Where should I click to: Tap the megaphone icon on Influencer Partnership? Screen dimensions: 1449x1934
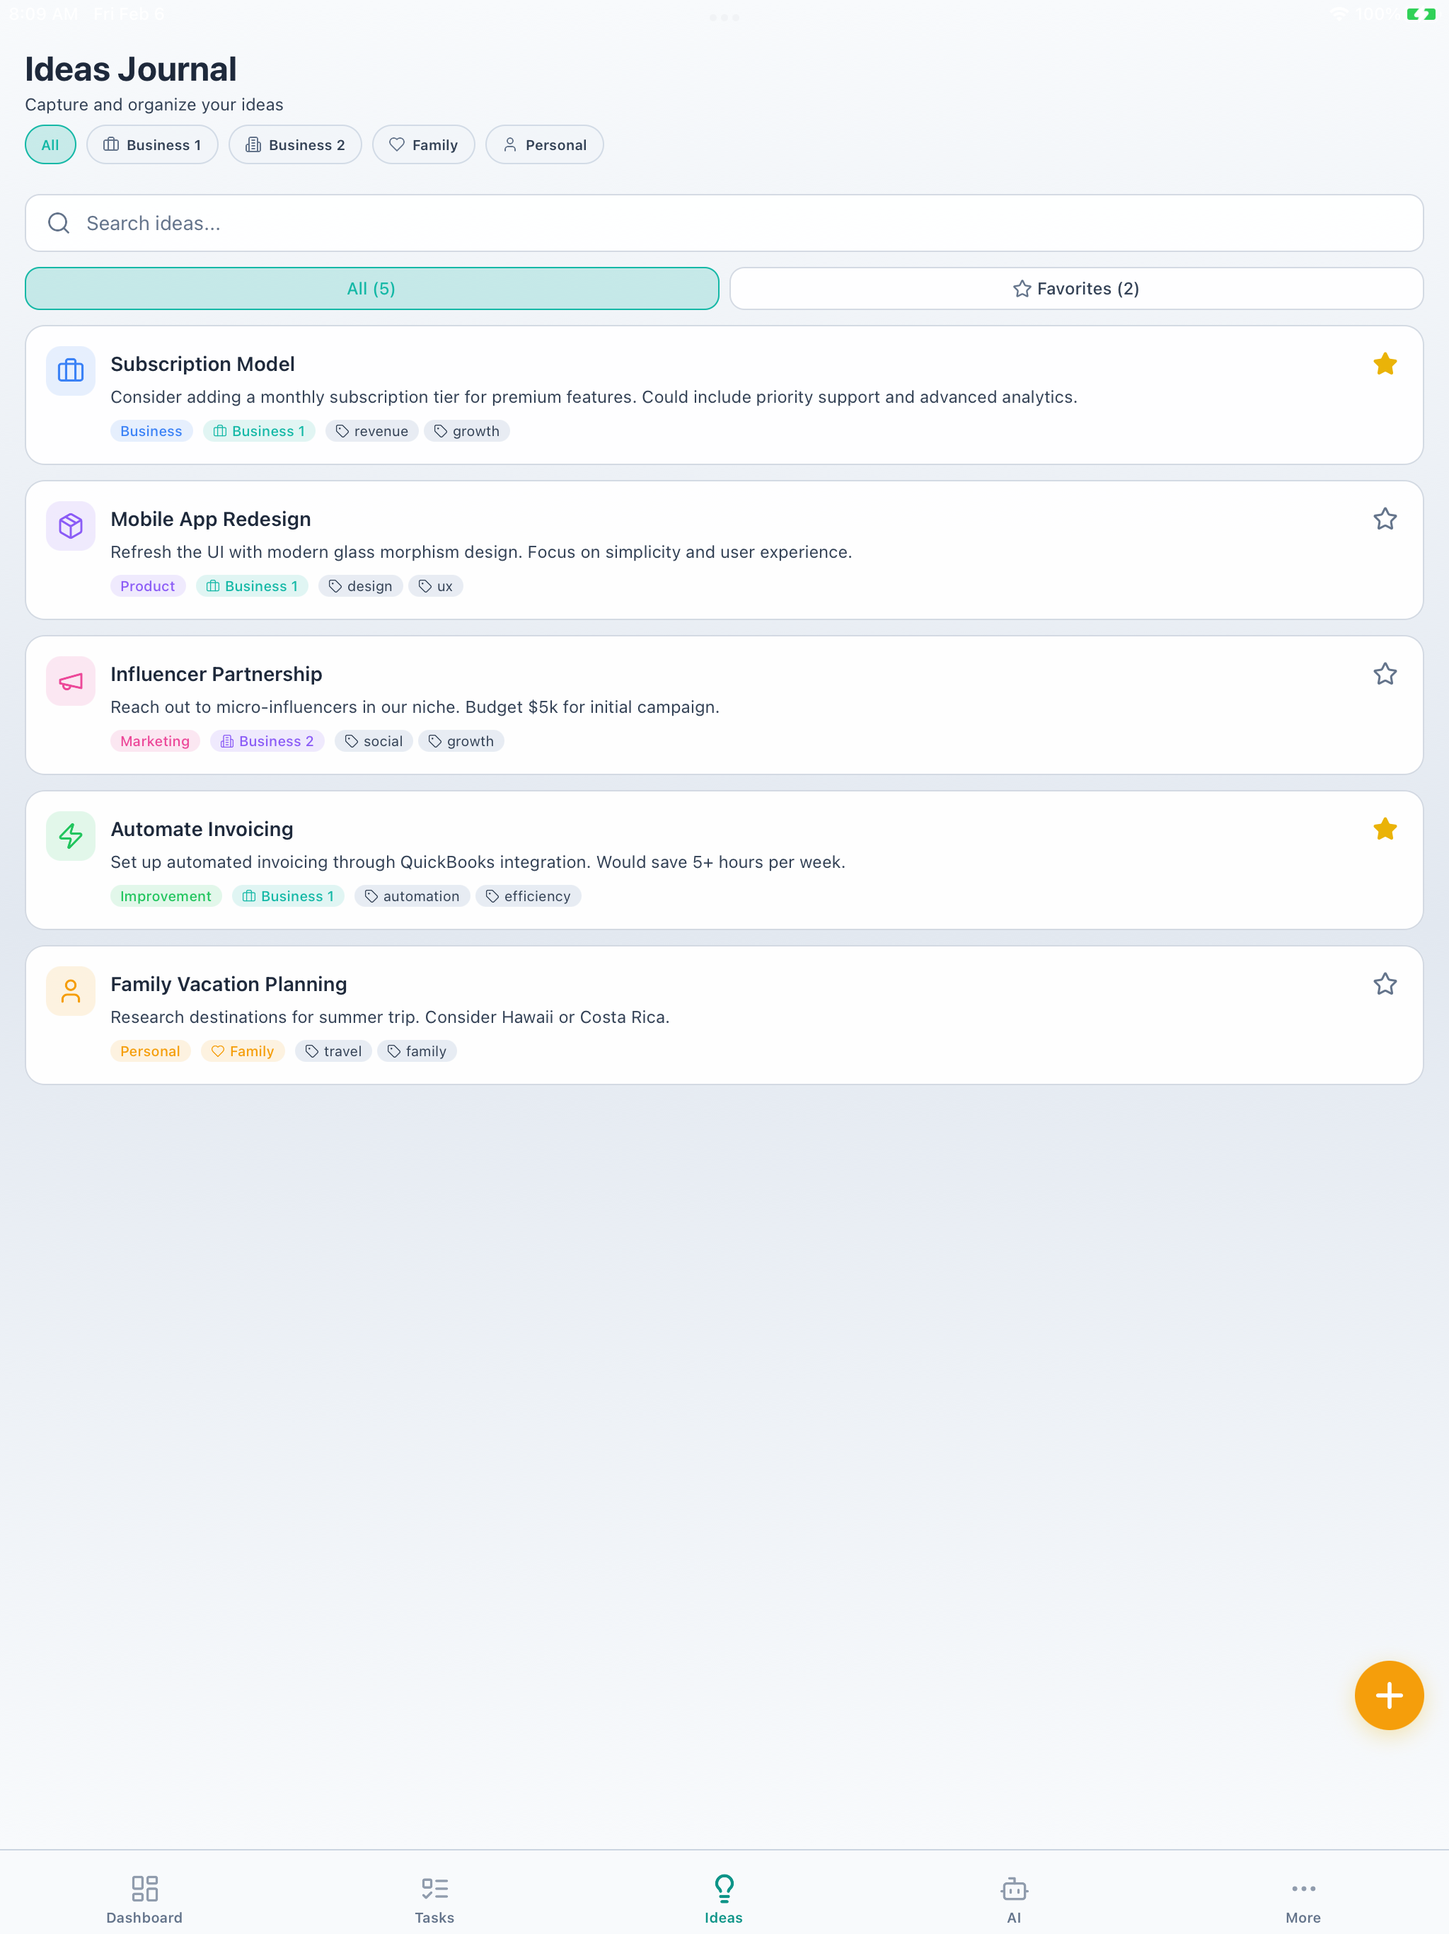71,681
